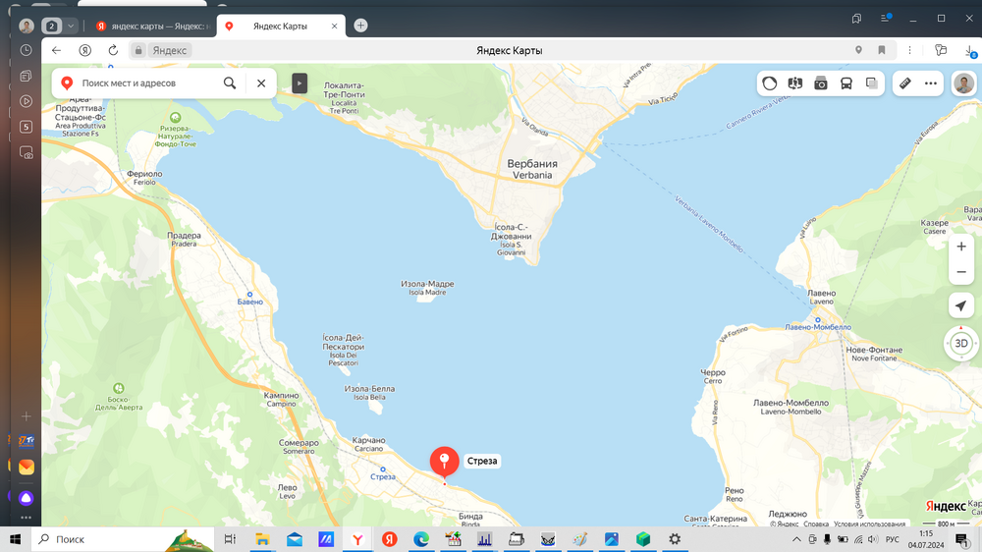Screen dimensions: 982x552
Task: Open File Explorer from taskbar
Action: (x=262, y=539)
